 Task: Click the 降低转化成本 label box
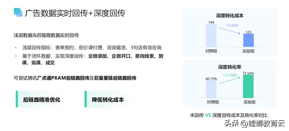click(x=109, y=99)
